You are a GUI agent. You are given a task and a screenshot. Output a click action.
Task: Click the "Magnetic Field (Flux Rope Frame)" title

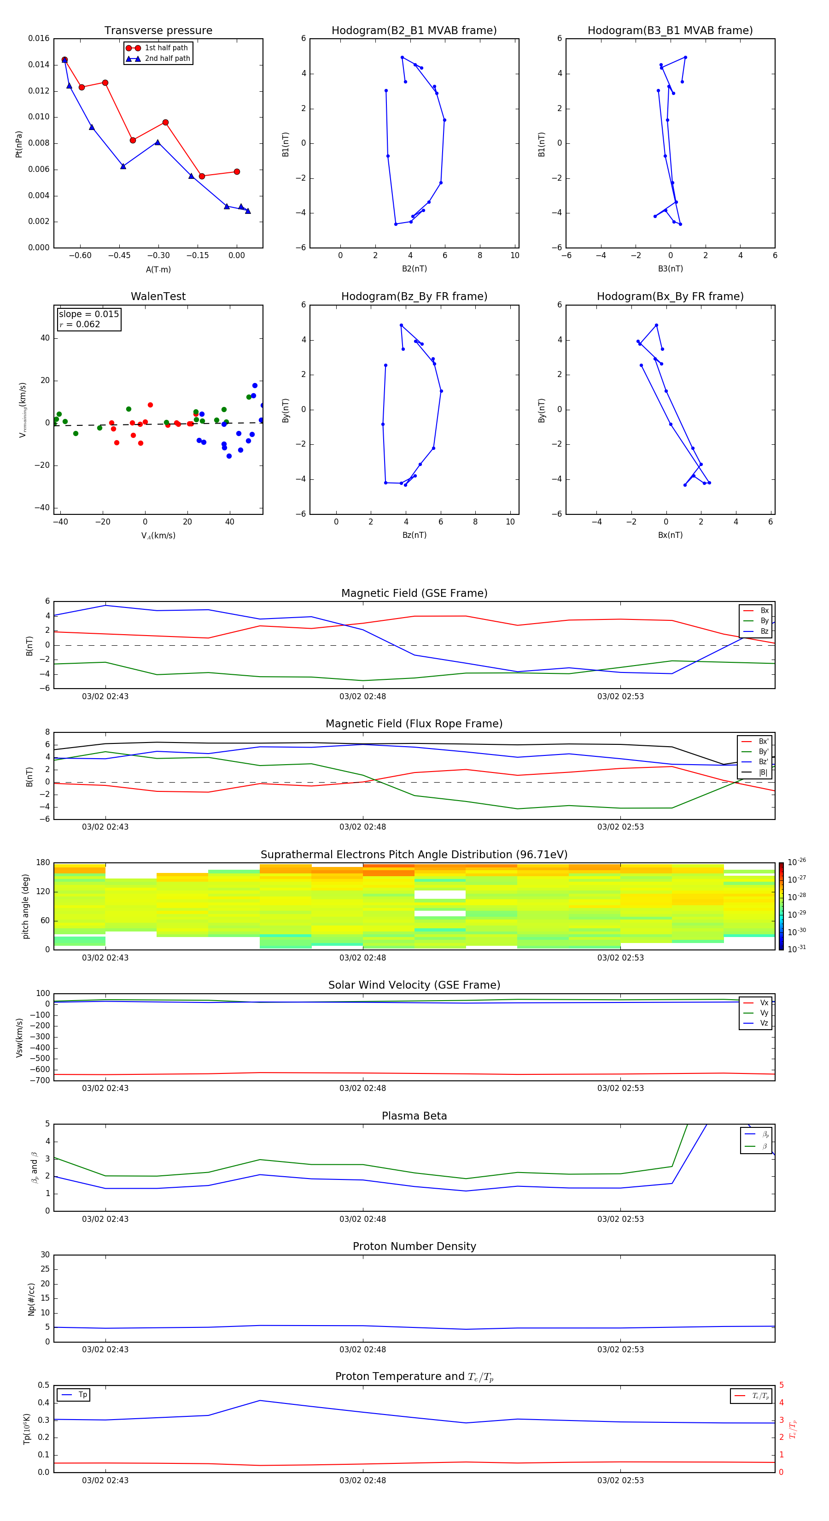coord(414,723)
